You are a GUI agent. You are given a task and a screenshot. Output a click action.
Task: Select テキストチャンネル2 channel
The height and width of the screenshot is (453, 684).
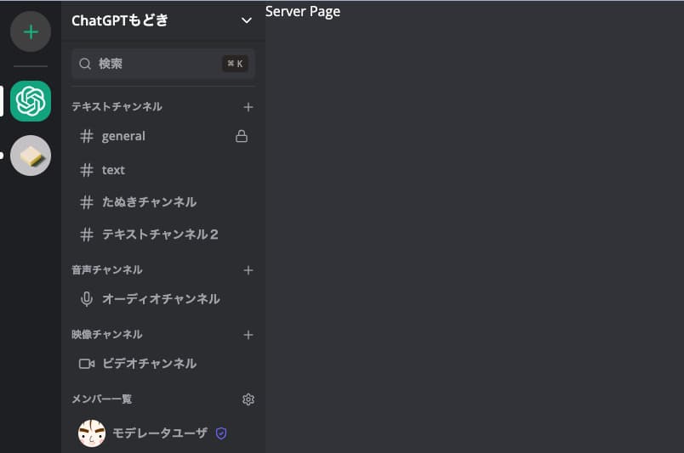click(x=160, y=235)
